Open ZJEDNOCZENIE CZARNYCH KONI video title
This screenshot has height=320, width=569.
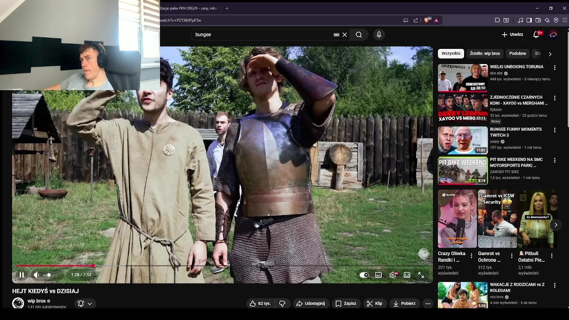tap(518, 100)
